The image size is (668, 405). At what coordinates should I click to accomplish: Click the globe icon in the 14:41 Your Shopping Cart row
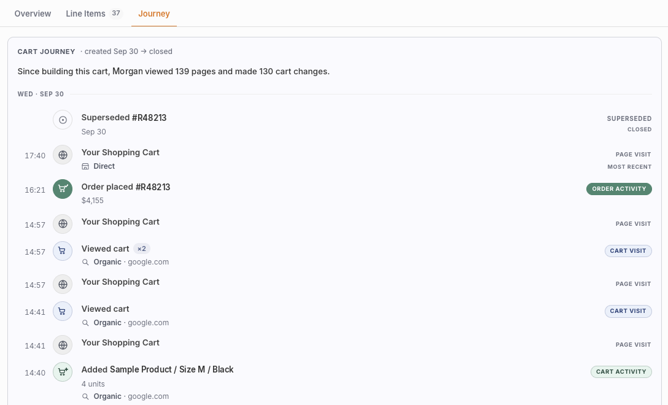click(63, 345)
